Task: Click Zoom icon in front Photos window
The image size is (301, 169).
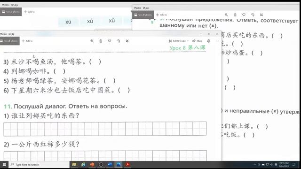Action: 92,41
